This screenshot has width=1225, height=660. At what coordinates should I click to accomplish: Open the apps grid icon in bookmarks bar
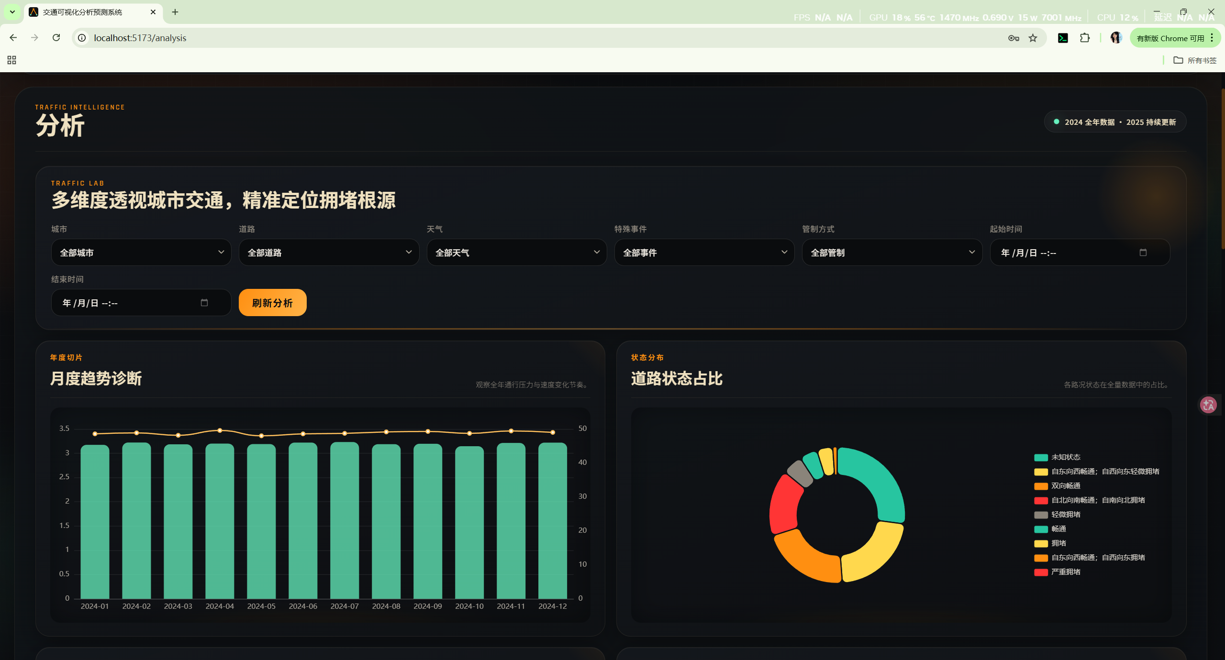coord(12,60)
